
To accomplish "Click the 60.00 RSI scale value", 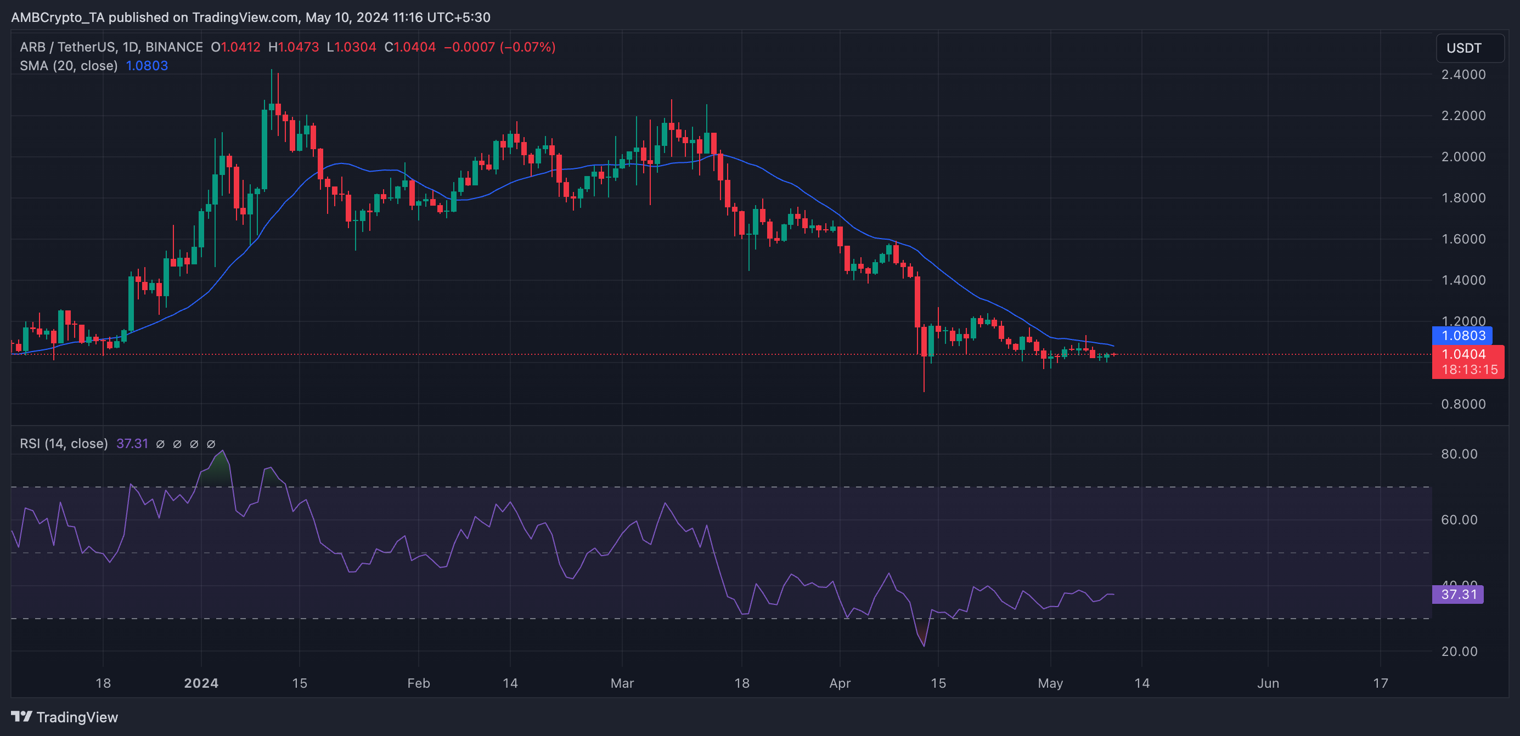I will point(1459,520).
